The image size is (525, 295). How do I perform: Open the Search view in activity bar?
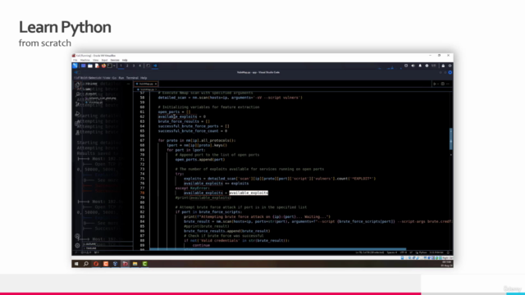tap(77, 94)
